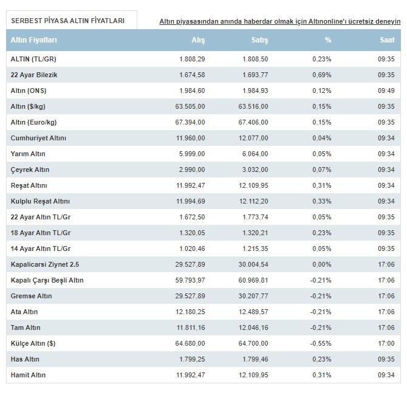Click the Cumhuriyet Altını row label
Screen dimensions: 407x401
click(38, 138)
